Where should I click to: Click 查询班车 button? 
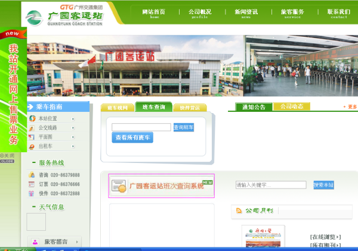(x=184, y=127)
